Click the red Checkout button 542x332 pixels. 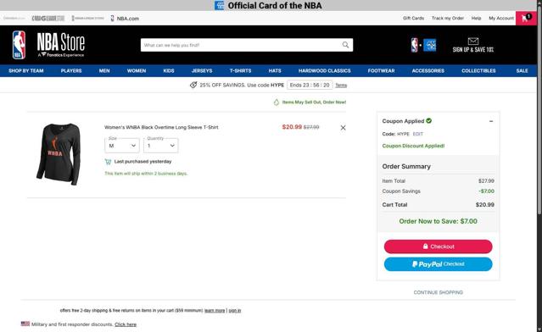tap(438, 246)
